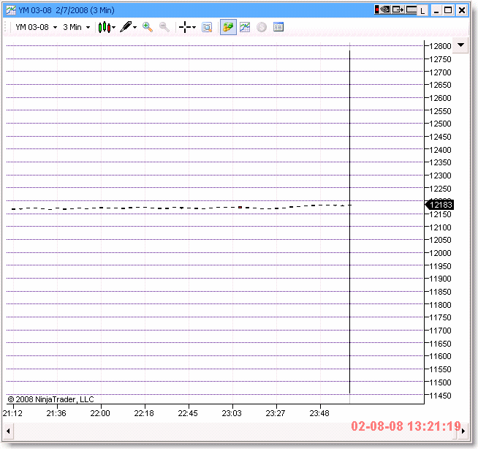Maximize the chart window
478x449 pixels.
click(x=448, y=10)
